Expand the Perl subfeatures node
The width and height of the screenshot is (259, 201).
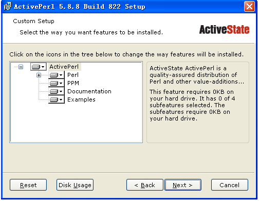pos(39,75)
